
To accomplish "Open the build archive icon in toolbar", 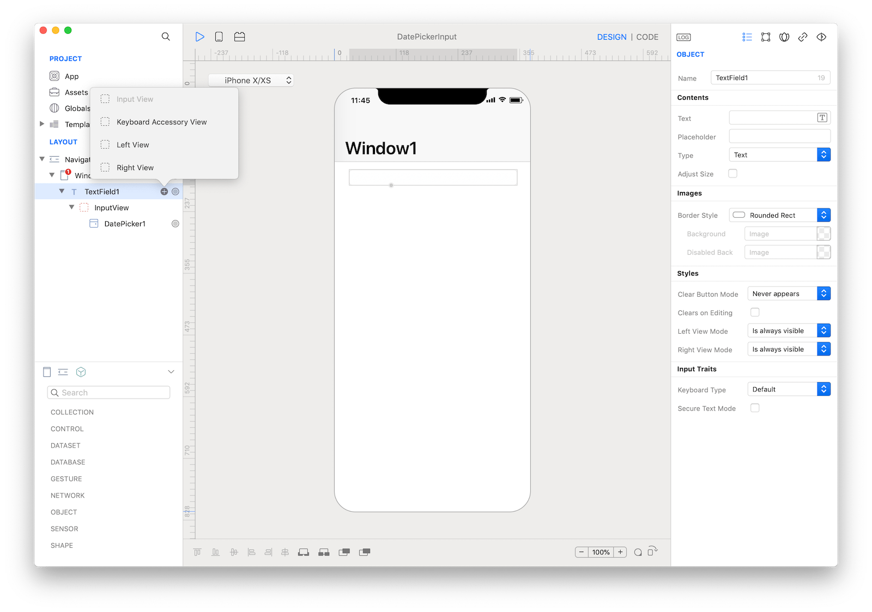I will pos(239,36).
